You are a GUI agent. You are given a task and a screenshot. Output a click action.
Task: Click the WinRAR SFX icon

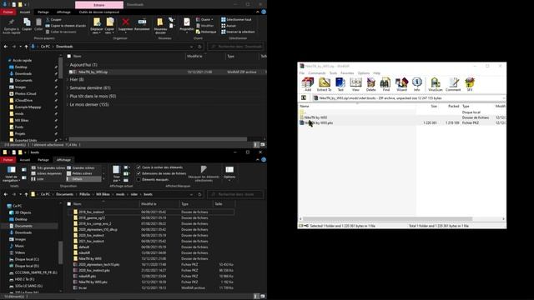coord(470,84)
